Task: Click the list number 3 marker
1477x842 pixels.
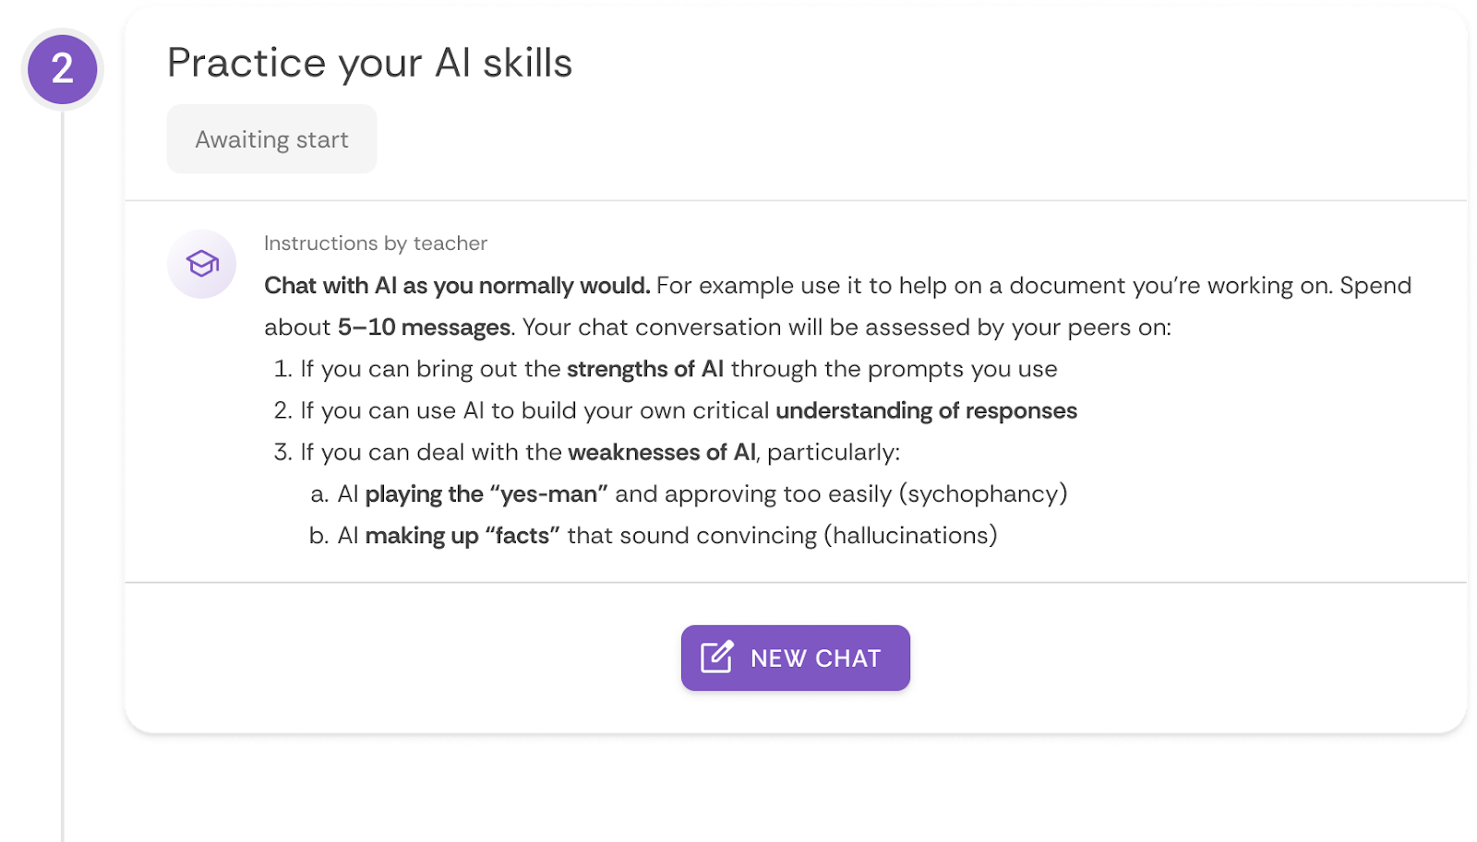Action: [x=282, y=452]
